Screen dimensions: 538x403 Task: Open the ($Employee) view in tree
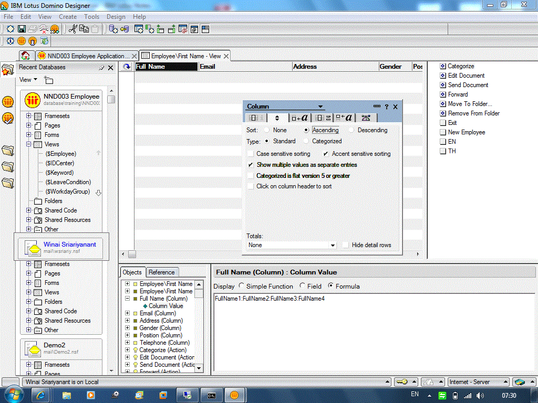(x=61, y=154)
